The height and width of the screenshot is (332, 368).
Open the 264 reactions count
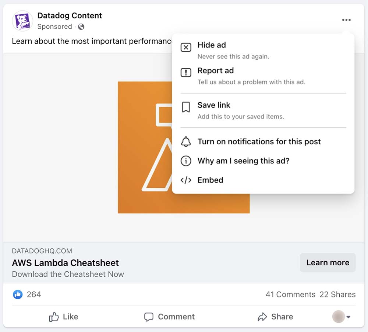(34, 294)
